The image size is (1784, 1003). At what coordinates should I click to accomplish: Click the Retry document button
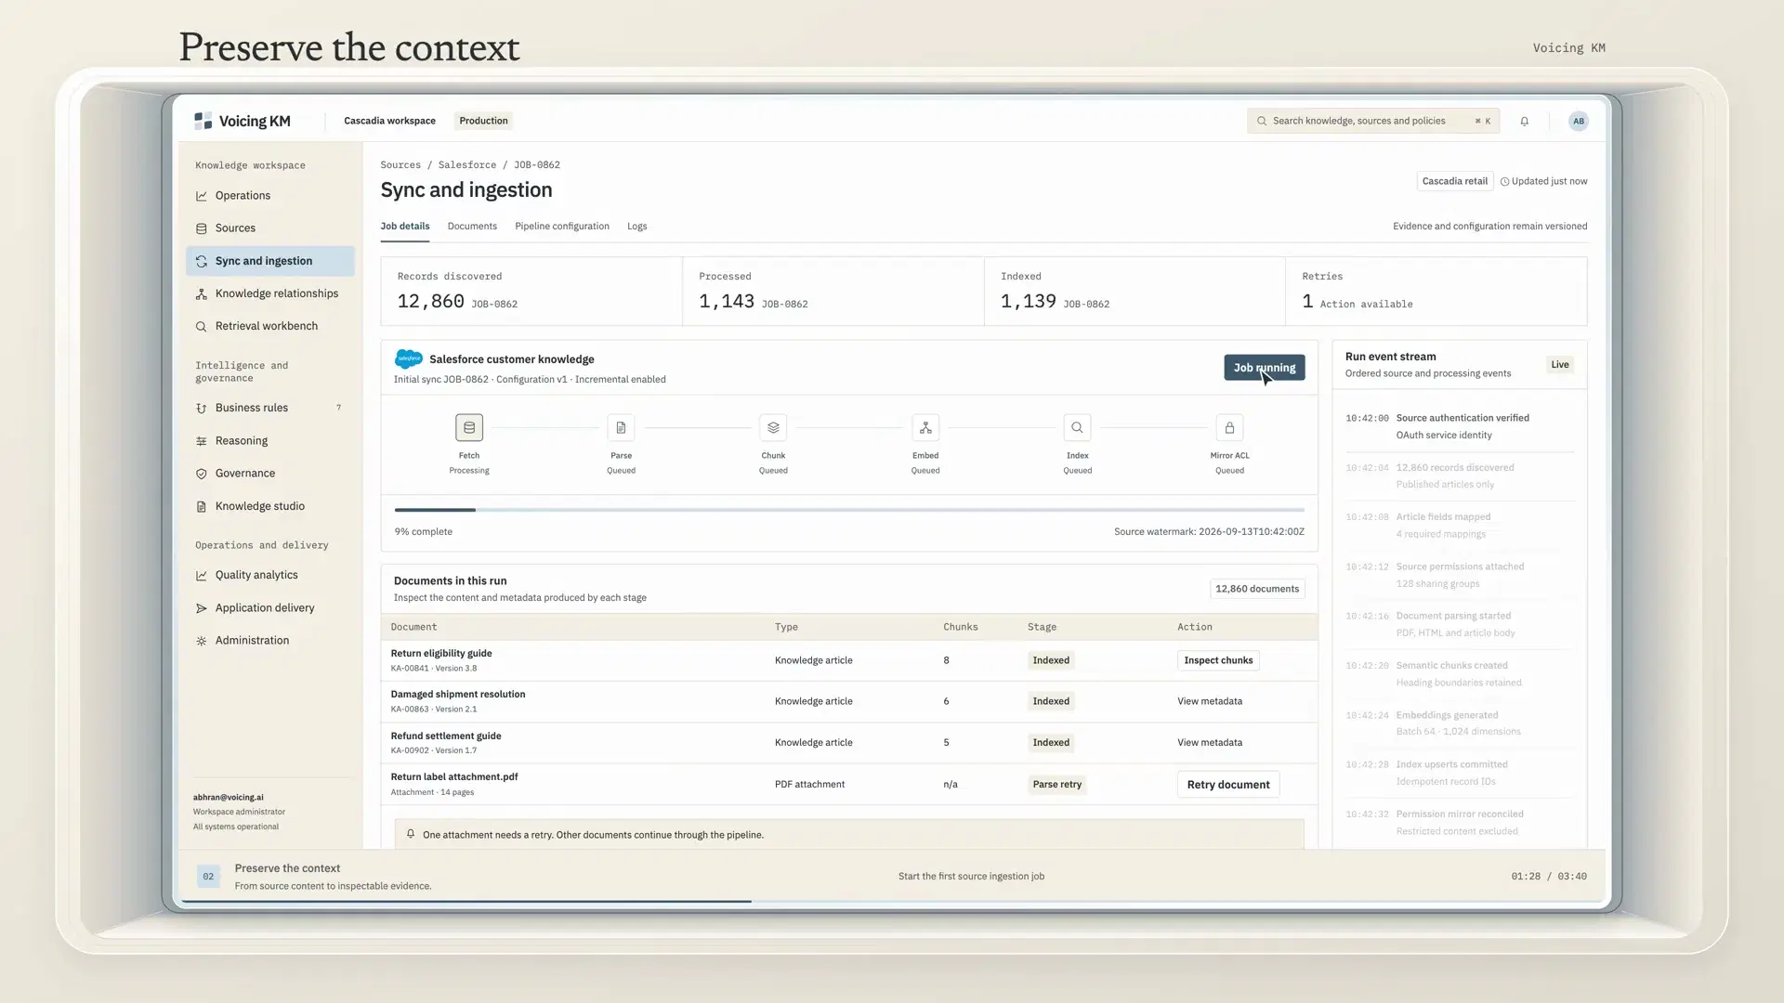pos(1227,785)
